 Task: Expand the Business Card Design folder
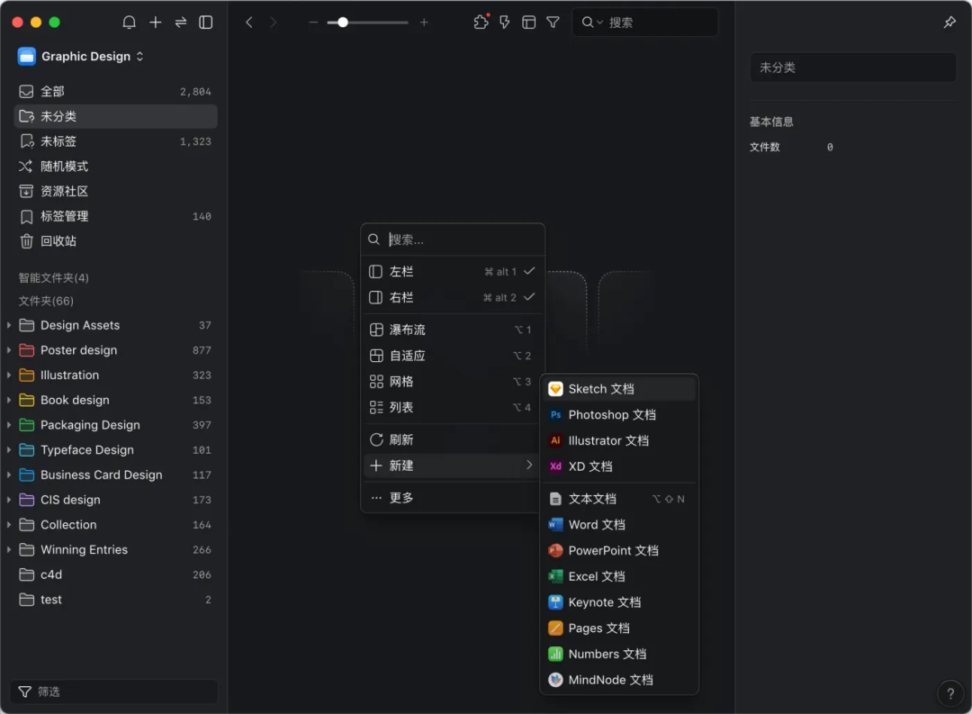pos(9,474)
